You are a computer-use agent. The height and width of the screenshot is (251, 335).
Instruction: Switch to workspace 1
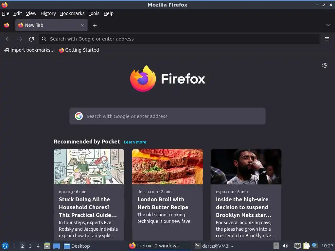(x=14, y=246)
